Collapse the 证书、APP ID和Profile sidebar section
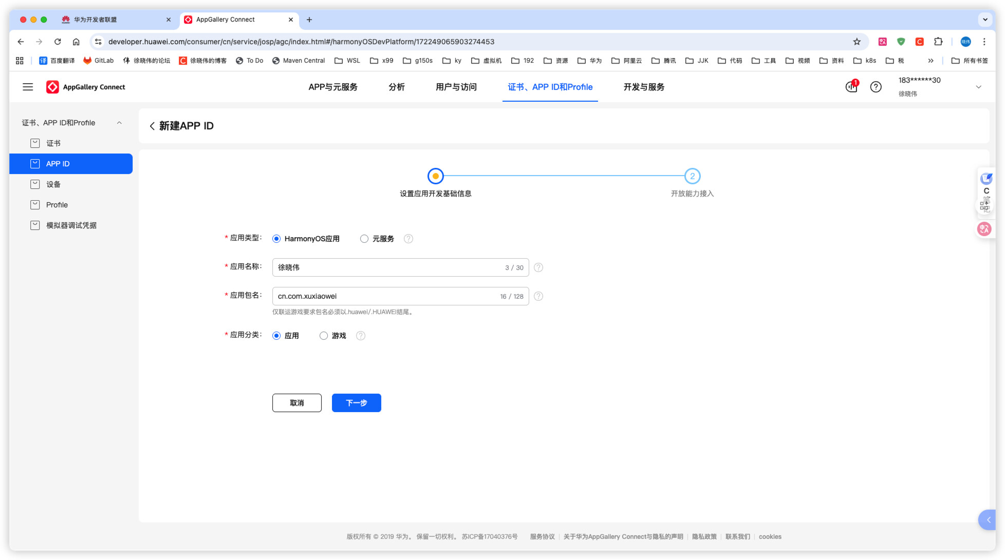This screenshot has width=1005, height=560. tap(119, 123)
